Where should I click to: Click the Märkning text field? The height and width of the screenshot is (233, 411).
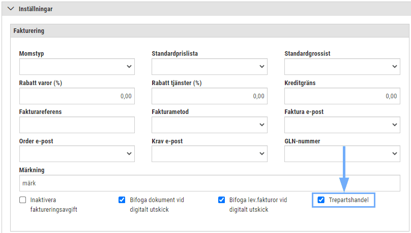[x=210, y=183]
